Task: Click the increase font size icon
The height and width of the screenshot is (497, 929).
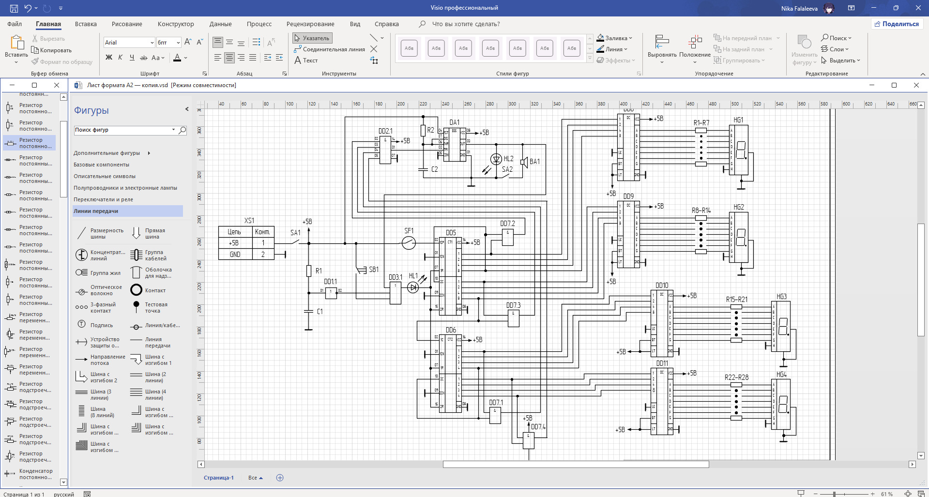Action: [x=188, y=42]
